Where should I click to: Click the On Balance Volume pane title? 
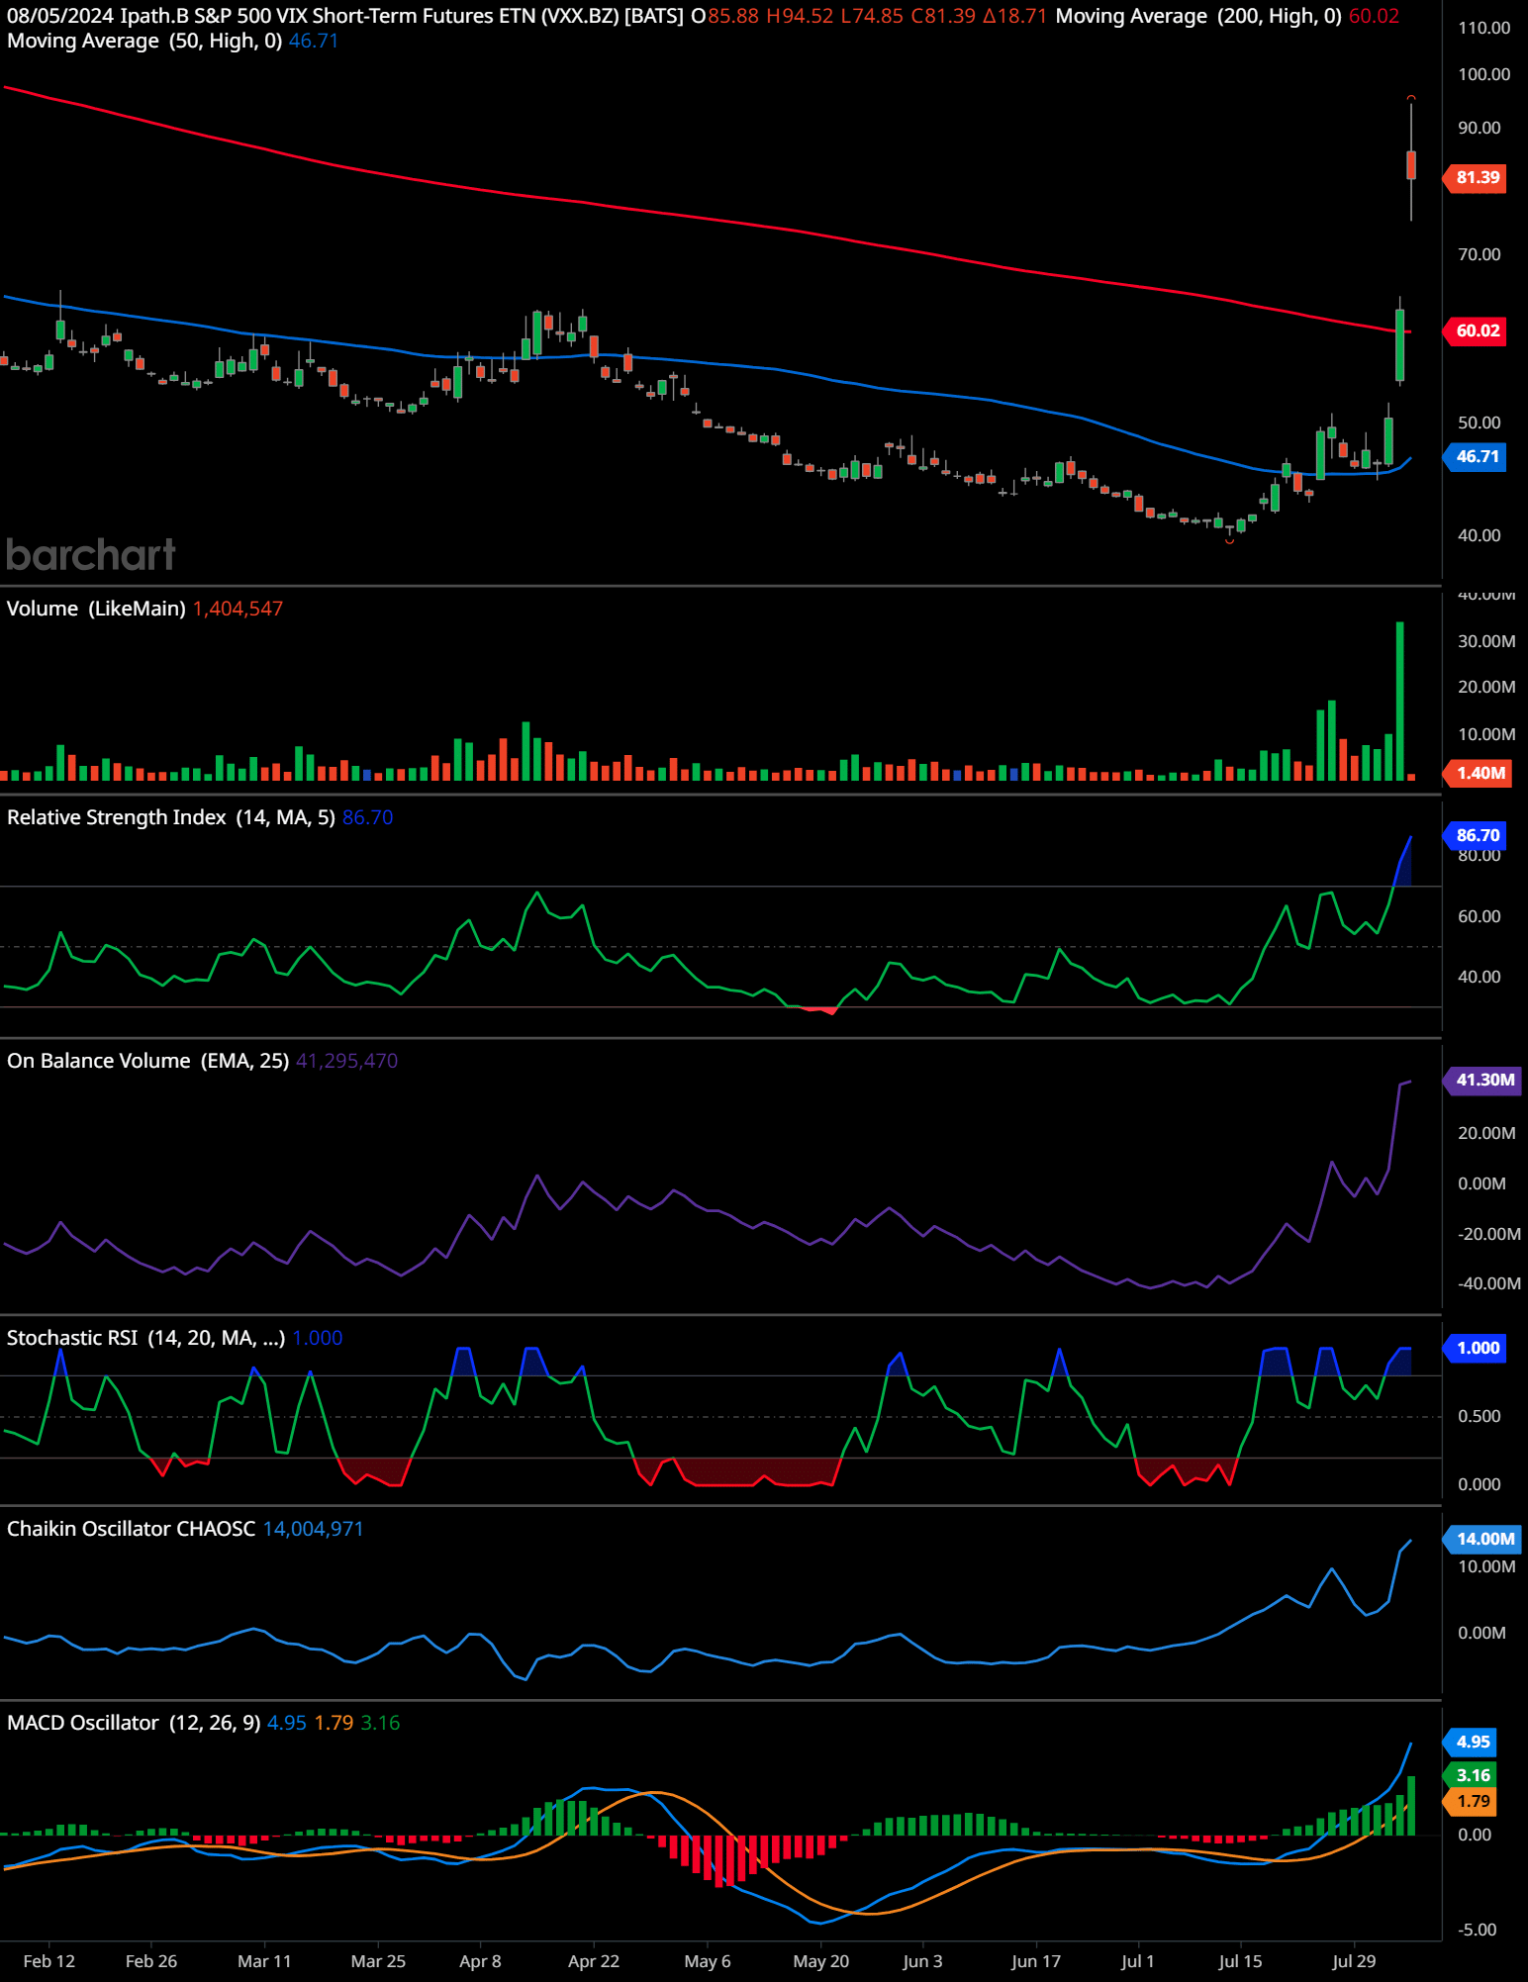[x=147, y=1061]
